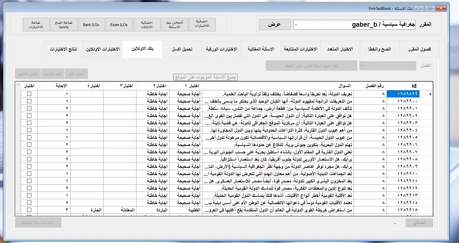This screenshot has width=459, height=243.
Task: Check the box for row ١٢٨٩٩١٥ with القطبية
Action: point(29,210)
